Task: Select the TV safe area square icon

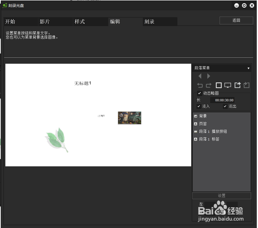Action: [x=219, y=85]
